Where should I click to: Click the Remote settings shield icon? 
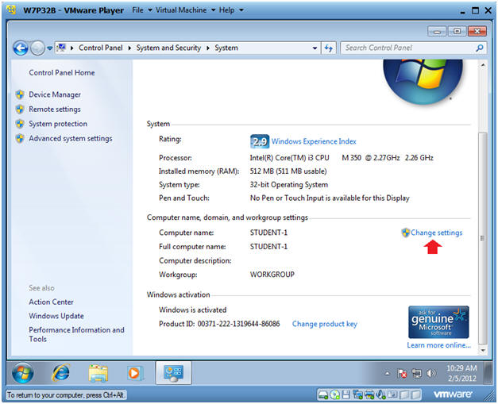tap(20, 110)
